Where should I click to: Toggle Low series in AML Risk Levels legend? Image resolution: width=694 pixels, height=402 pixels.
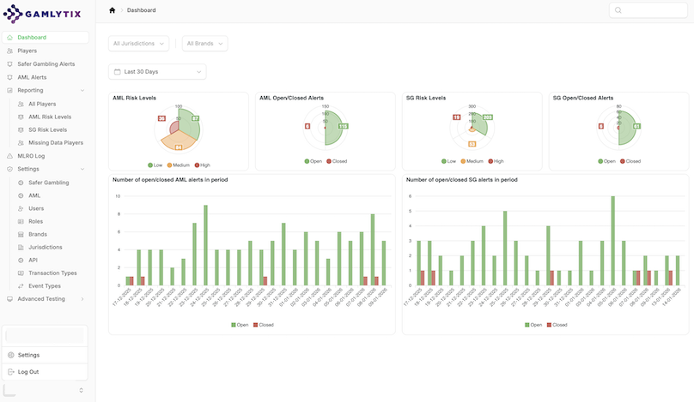click(x=152, y=161)
